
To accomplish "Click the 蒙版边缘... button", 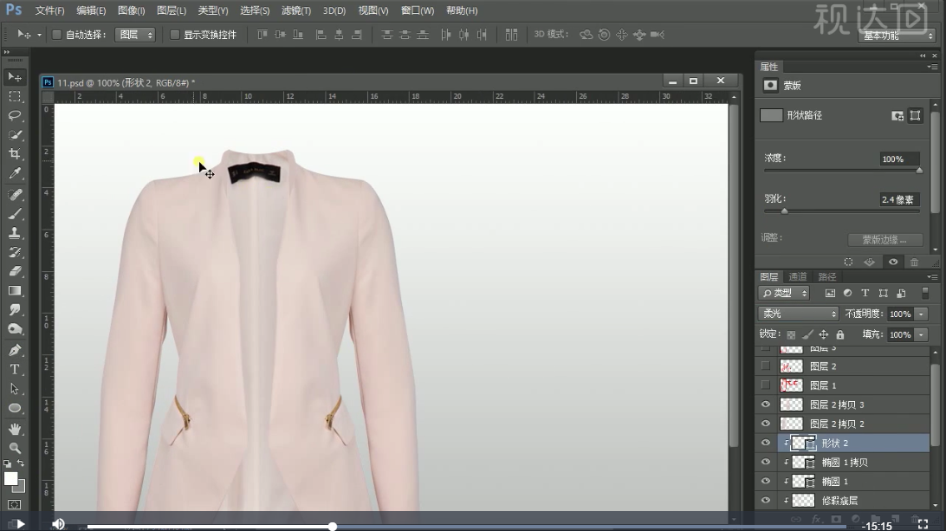I will pyautogui.click(x=884, y=240).
